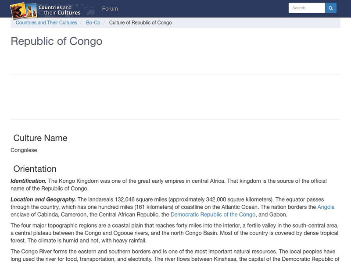Click the 'Countries and their Cultures' logo text

coord(59,10)
